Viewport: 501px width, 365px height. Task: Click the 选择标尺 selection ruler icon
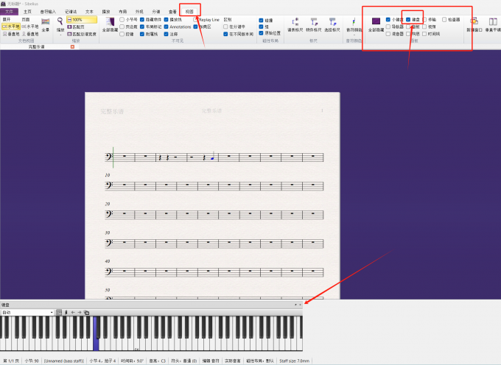332,24
